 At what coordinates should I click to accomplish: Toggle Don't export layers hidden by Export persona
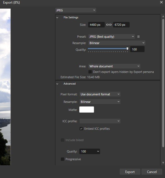(90, 72)
